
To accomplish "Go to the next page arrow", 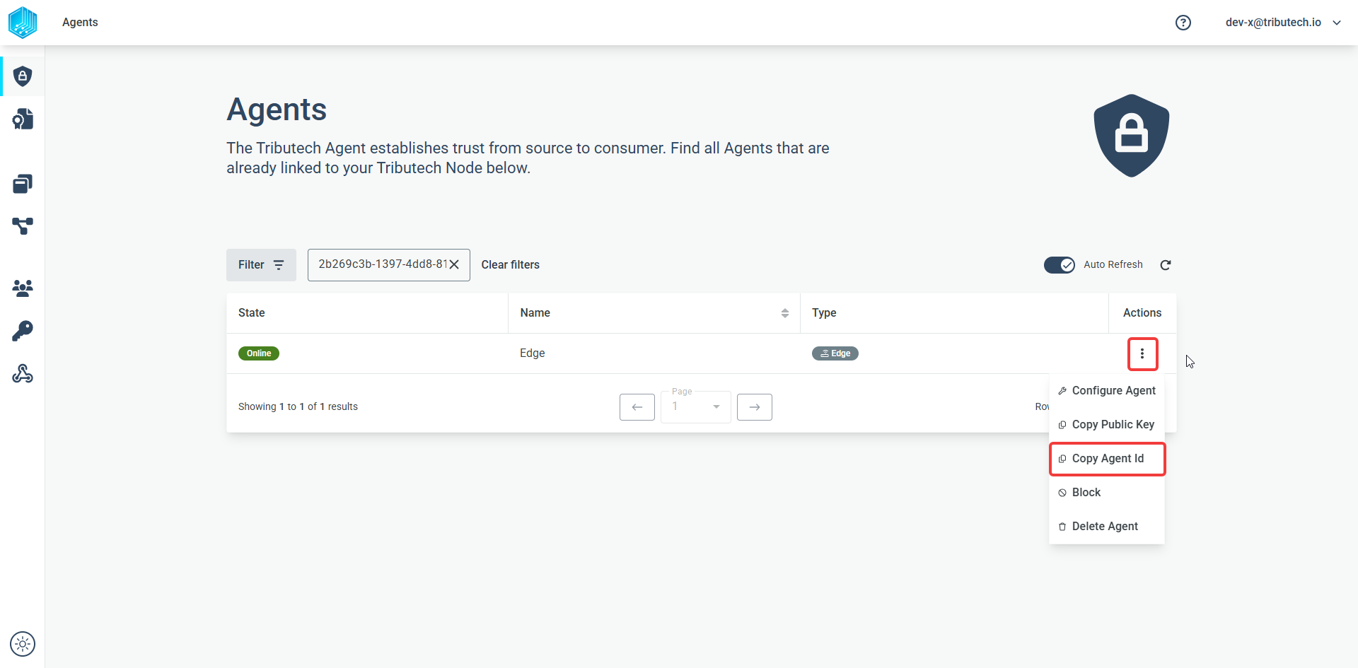I will pos(755,407).
